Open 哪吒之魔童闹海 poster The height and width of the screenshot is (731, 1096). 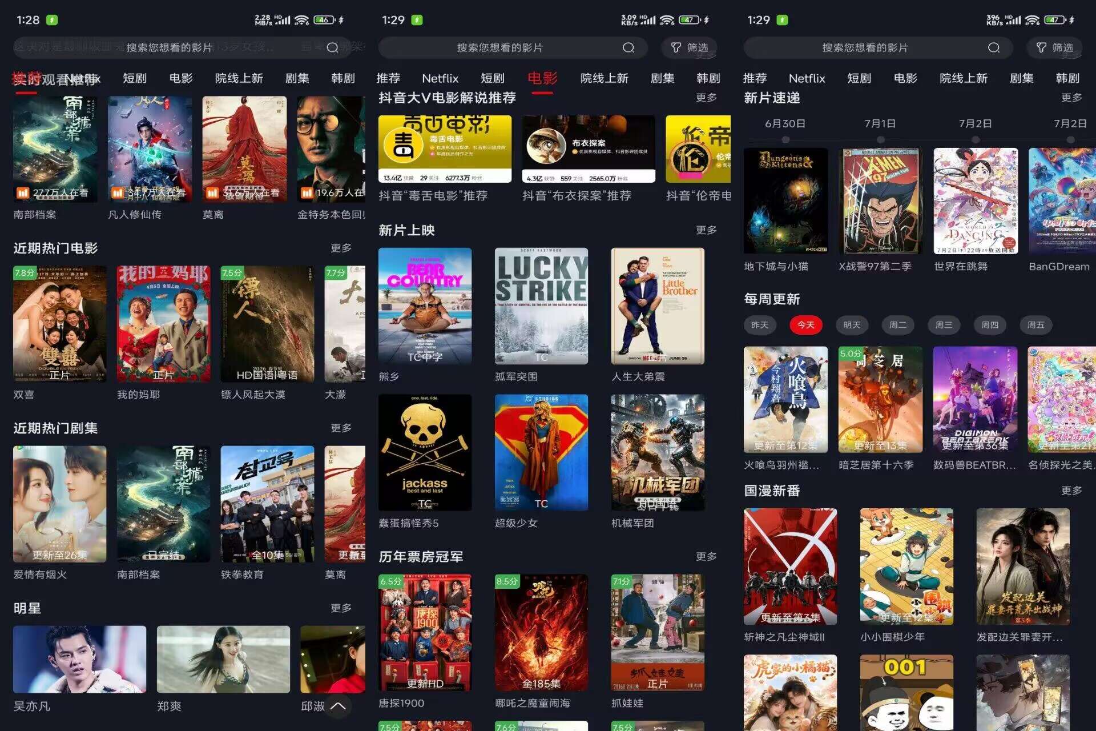pos(541,633)
